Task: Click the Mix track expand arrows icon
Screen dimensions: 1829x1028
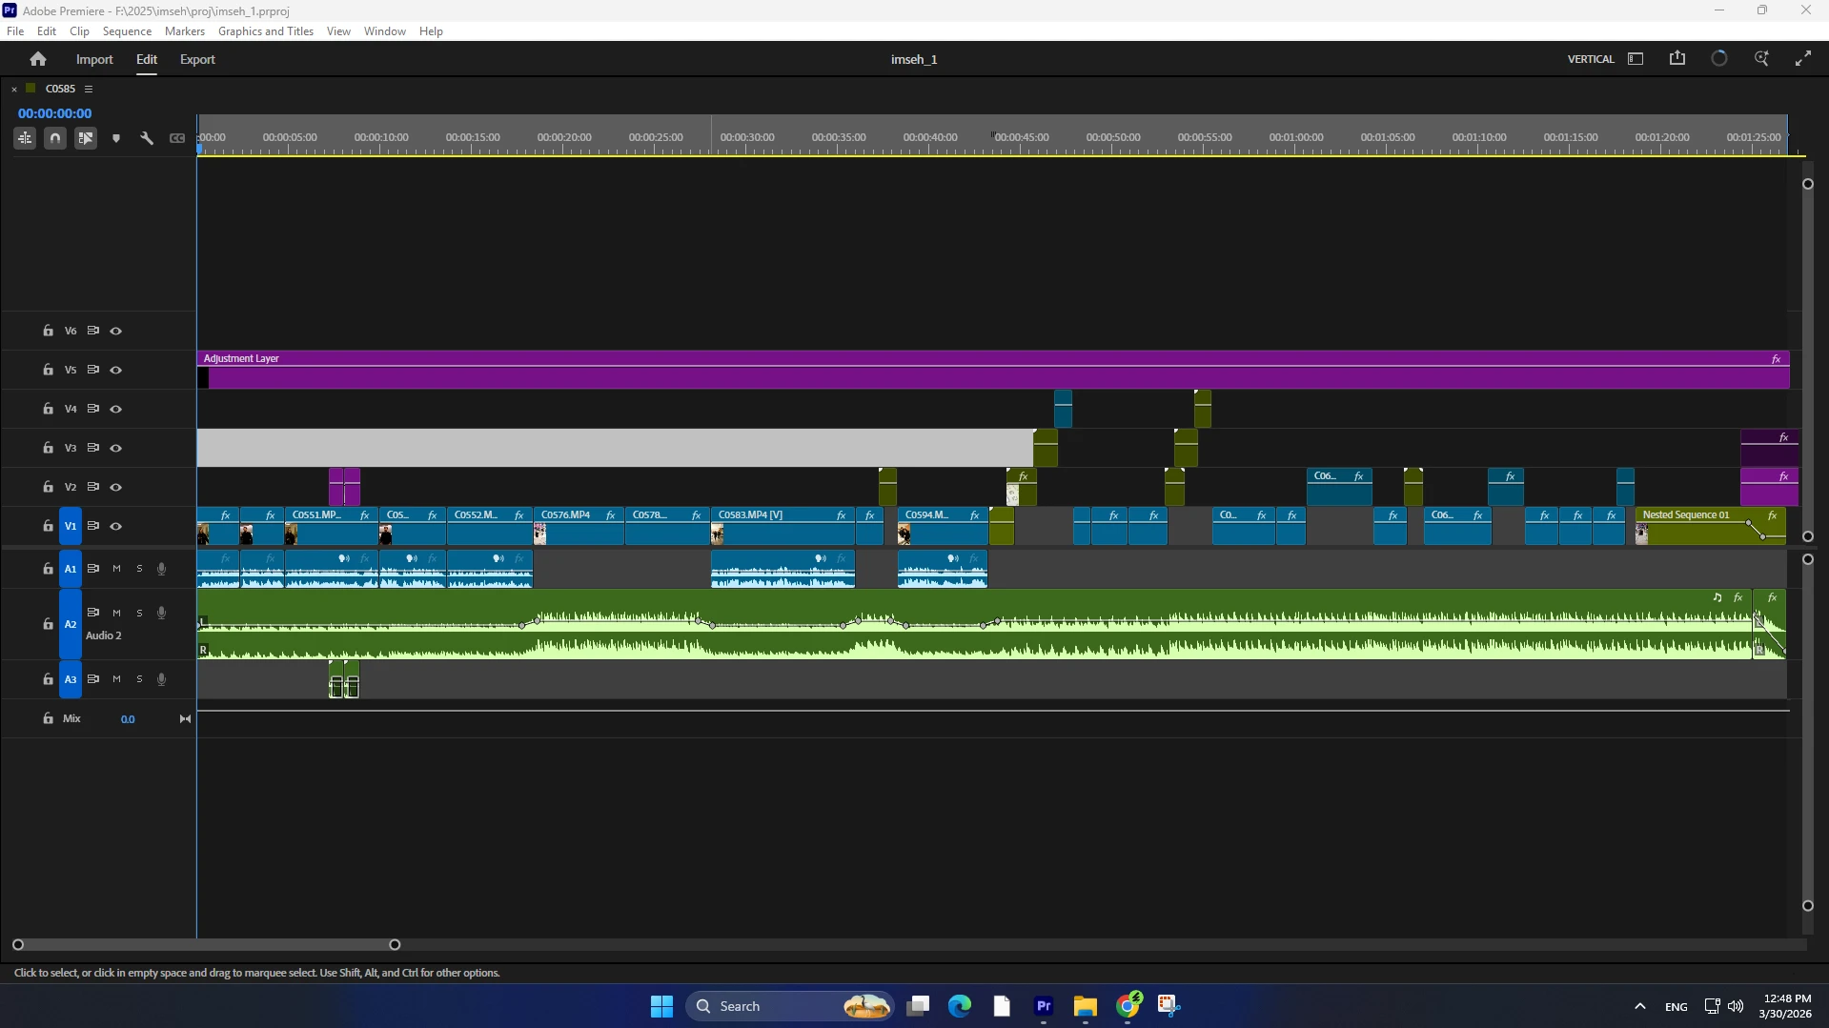Action: 185,719
